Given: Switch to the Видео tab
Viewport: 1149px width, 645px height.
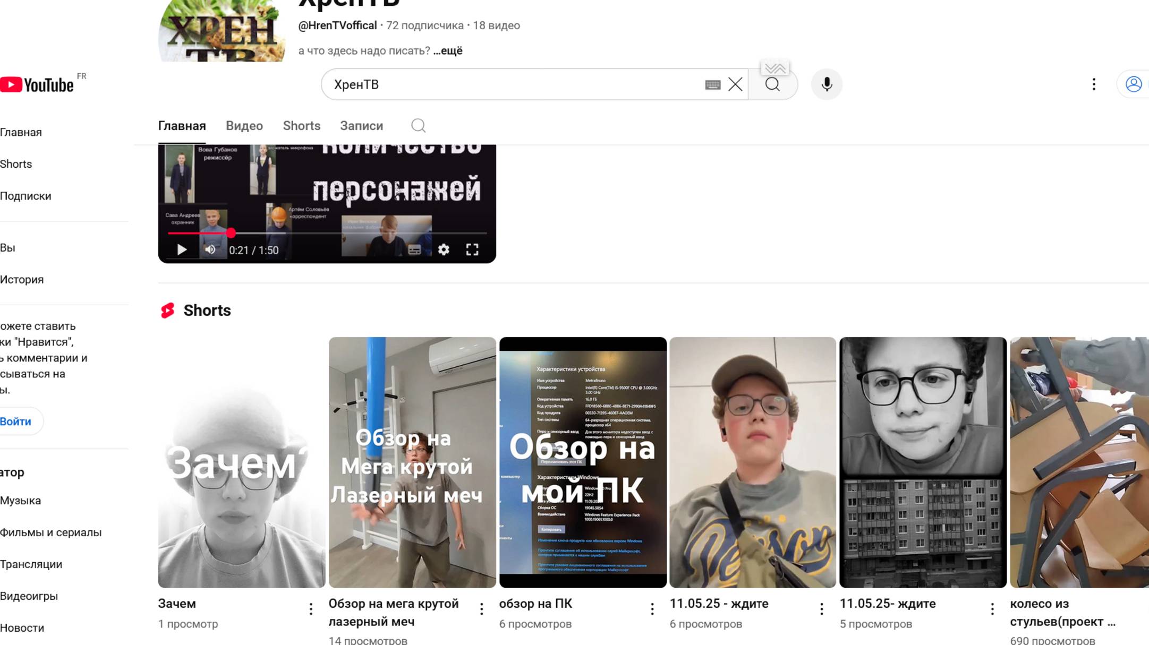Looking at the screenshot, I should click(x=244, y=126).
